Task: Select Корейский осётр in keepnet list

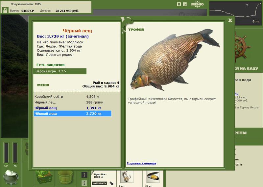Action: 72,97
